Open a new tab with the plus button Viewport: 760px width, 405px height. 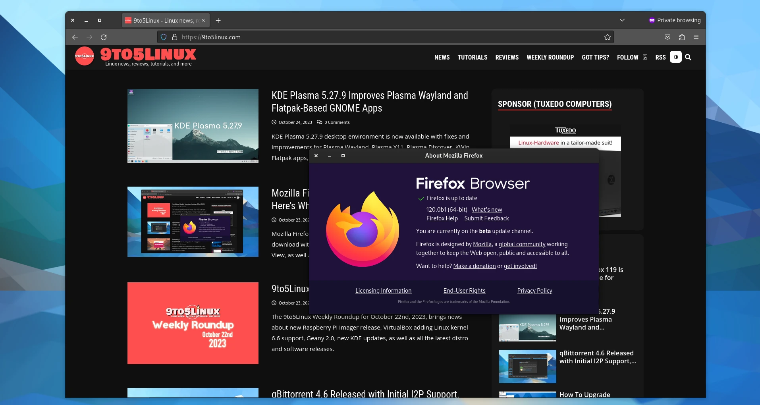point(218,20)
